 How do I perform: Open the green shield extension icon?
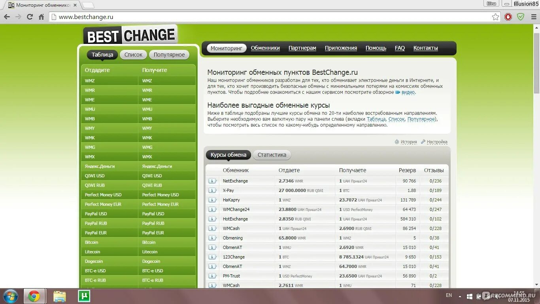click(x=521, y=17)
